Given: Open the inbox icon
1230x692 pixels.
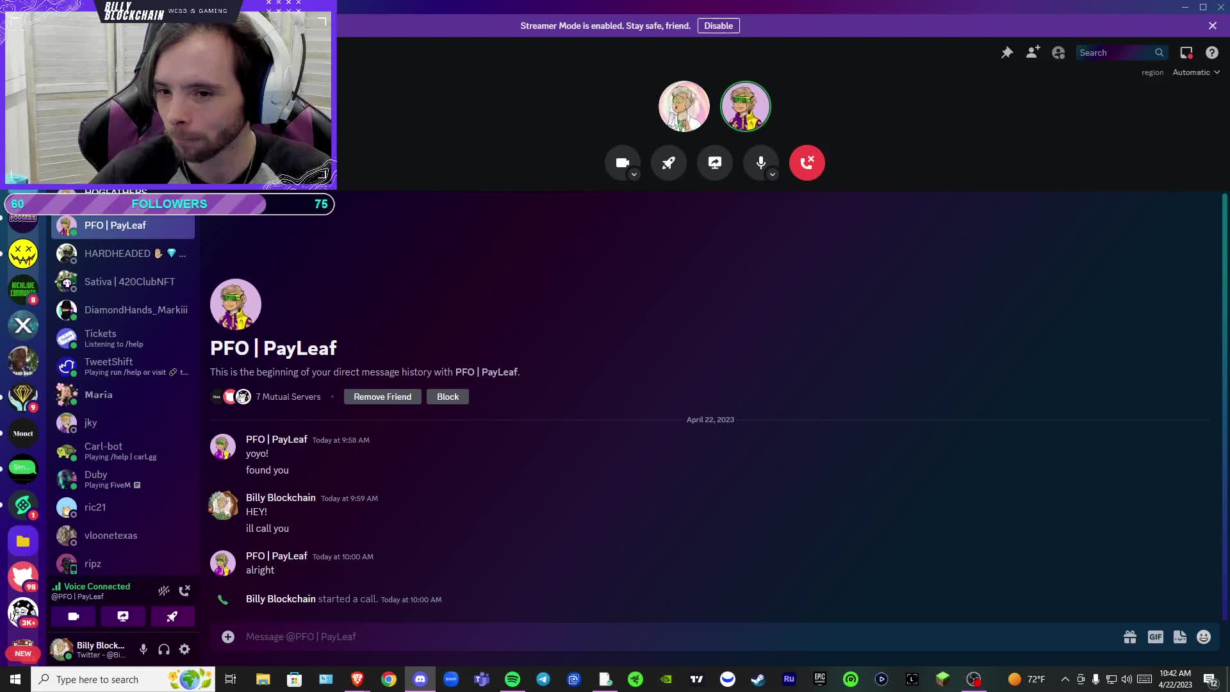Looking at the screenshot, I should (1186, 53).
